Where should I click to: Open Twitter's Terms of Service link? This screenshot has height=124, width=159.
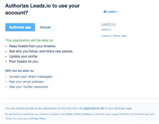pos(78,114)
